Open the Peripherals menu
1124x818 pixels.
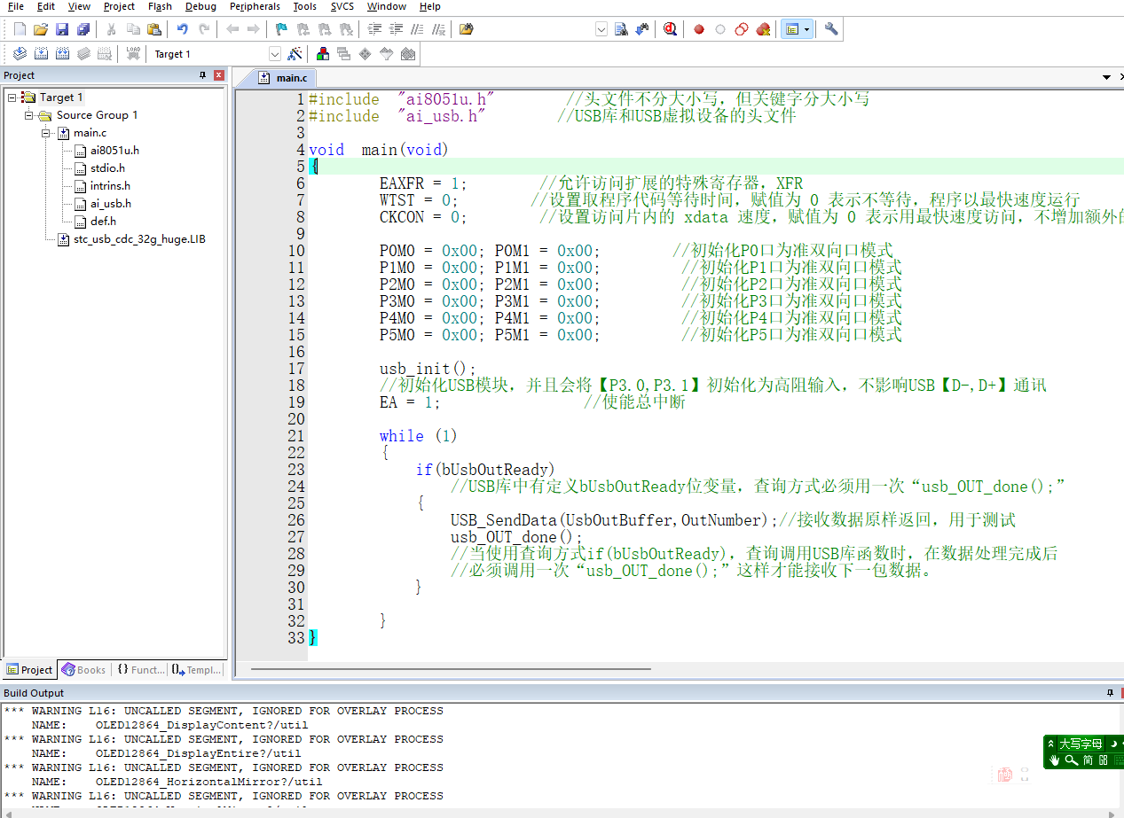pos(255,6)
